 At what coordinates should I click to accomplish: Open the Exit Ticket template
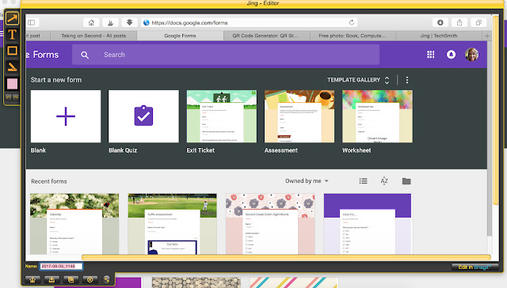pyautogui.click(x=222, y=116)
